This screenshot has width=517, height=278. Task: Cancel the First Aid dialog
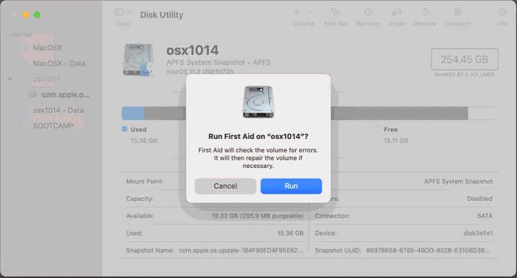point(226,186)
